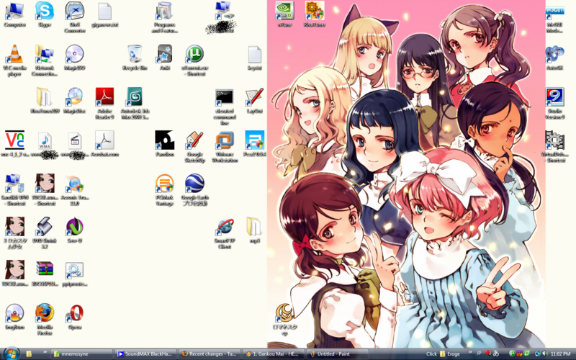Open the Recycle Bin

tap(134, 55)
